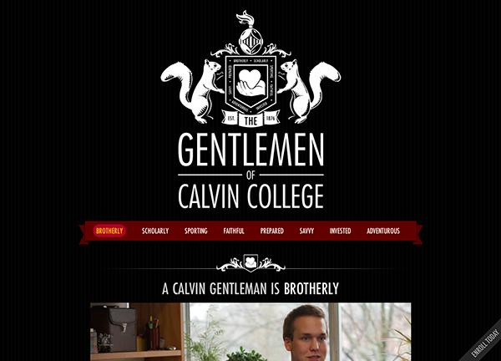Image resolution: width=501 pixels, height=361 pixels.
Task: Click the right squirrel in the crest
Action: [x=309, y=91]
